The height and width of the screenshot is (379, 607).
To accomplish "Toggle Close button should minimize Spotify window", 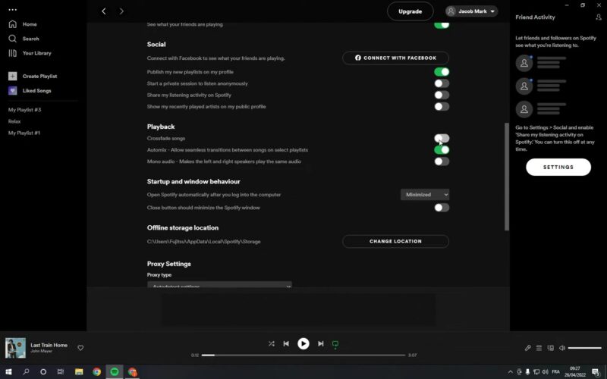I will point(442,208).
